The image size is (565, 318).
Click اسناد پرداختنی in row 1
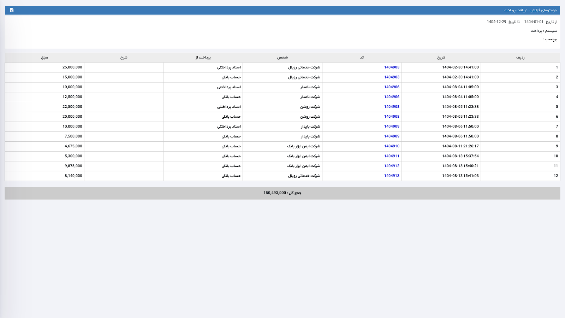(229, 67)
